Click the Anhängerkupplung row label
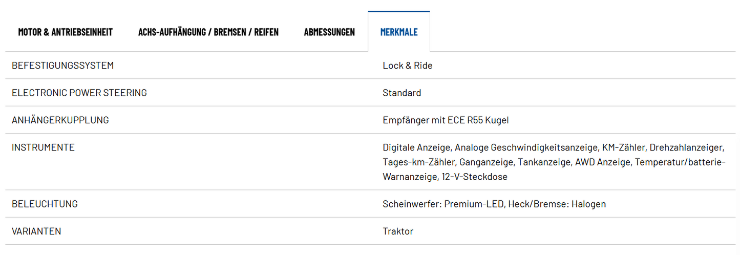The width and height of the screenshot is (740, 255). point(60,120)
